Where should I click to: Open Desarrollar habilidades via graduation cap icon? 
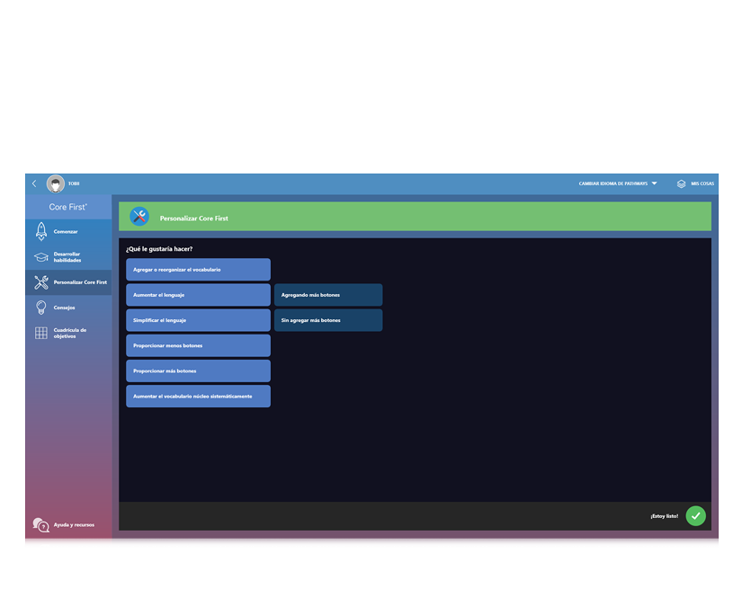pos(40,256)
